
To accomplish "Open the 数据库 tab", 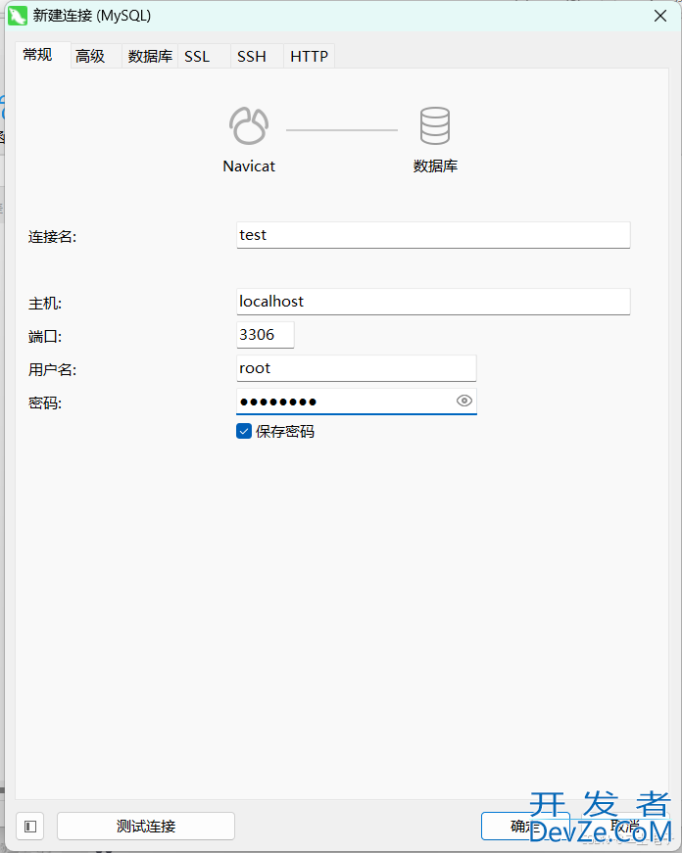I will tap(150, 56).
